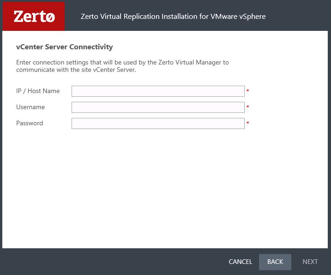Image resolution: width=331 pixels, height=275 pixels.
Task: Click the IP / Host Name label
Action: (38, 91)
